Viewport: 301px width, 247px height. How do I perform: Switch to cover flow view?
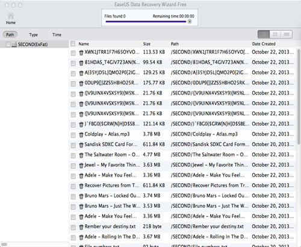pos(287,34)
